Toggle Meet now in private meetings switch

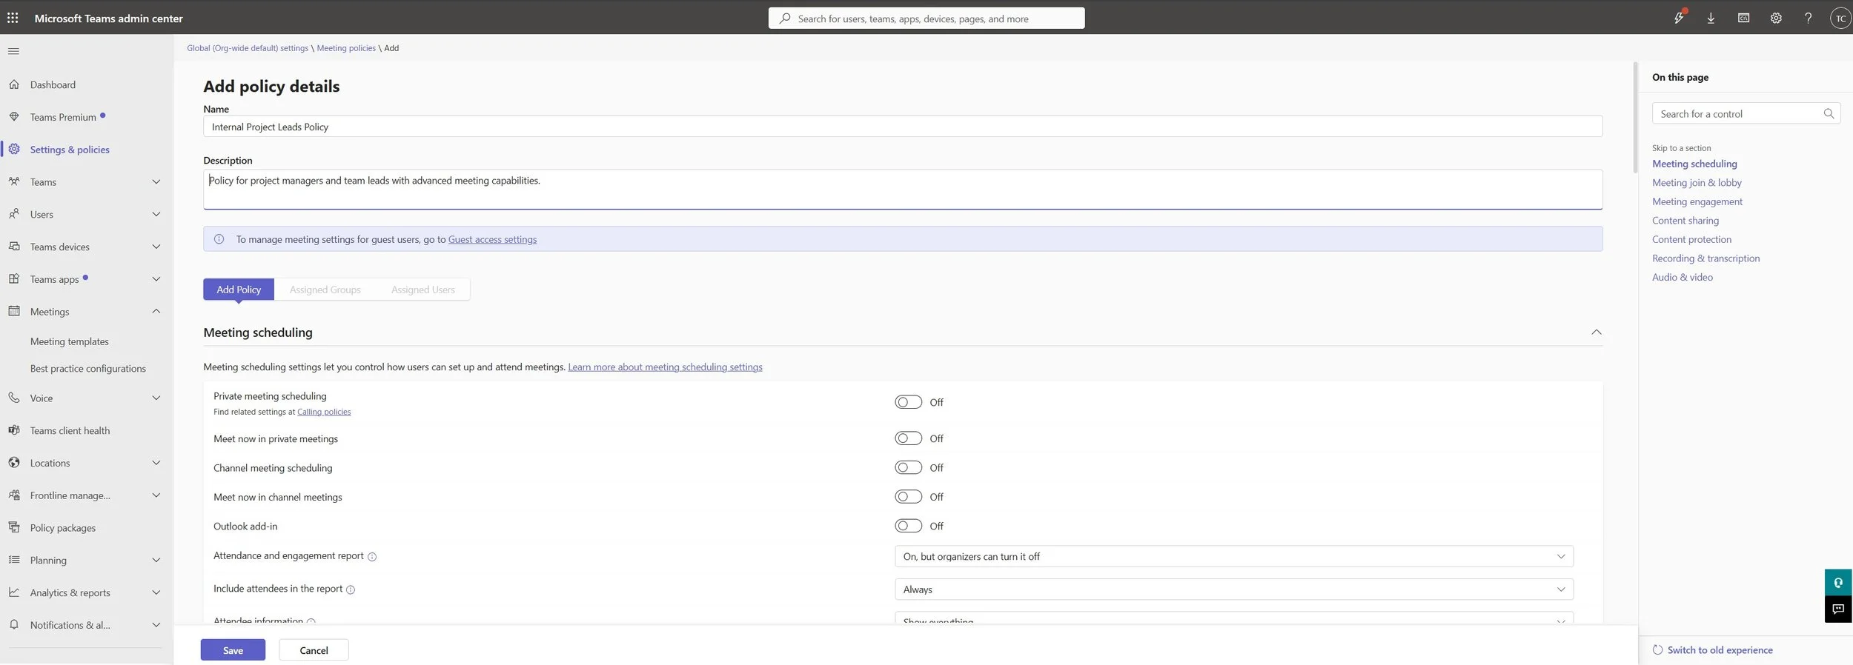coord(908,438)
